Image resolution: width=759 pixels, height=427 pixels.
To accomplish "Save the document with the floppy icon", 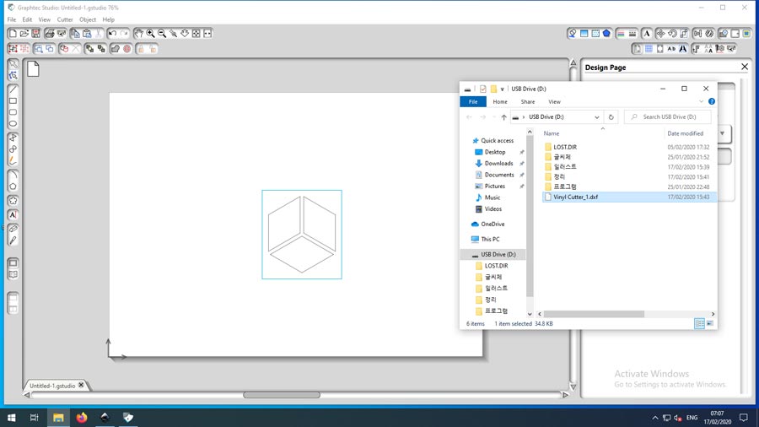I will tap(35, 34).
